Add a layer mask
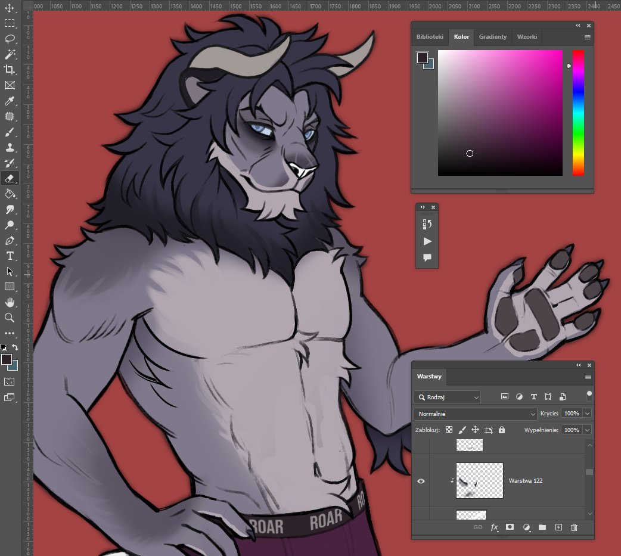 point(510,527)
